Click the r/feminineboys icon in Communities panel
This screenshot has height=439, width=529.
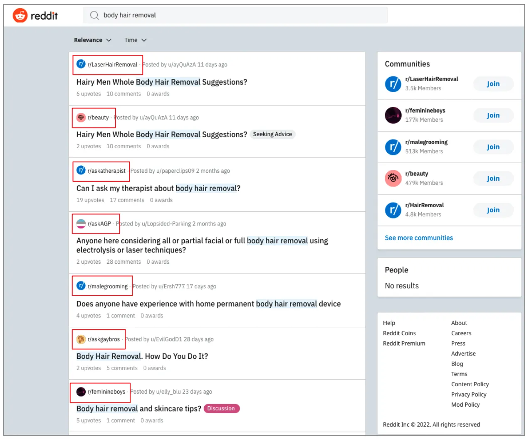(x=393, y=115)
